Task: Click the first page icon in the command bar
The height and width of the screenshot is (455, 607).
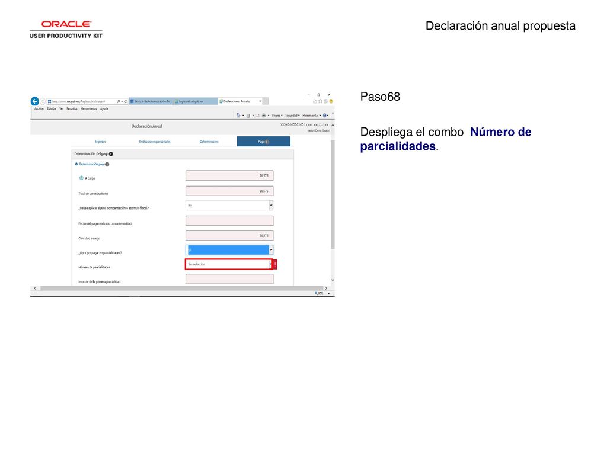Action: (238, 116)
